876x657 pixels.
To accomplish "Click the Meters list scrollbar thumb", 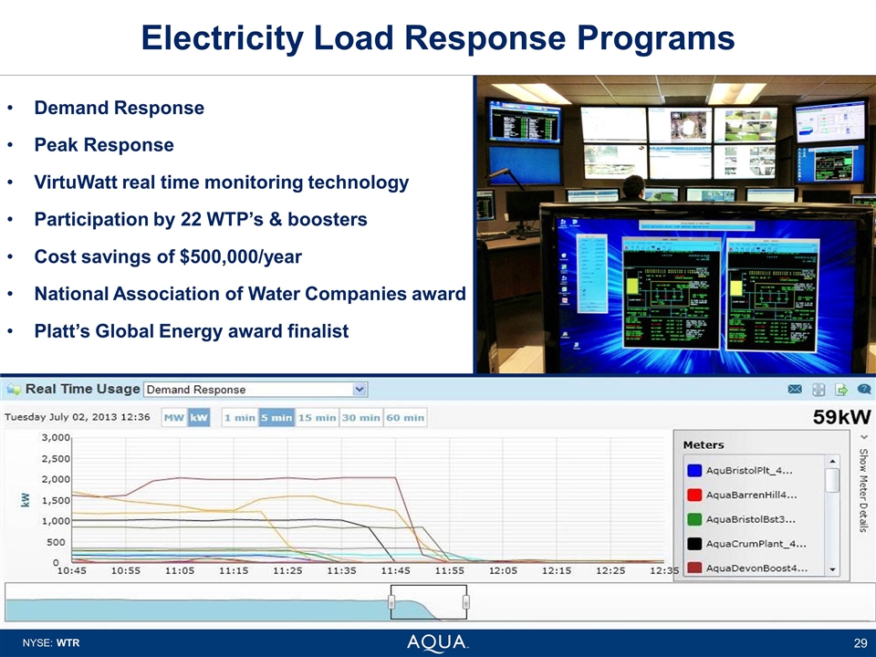I will 832,480.
